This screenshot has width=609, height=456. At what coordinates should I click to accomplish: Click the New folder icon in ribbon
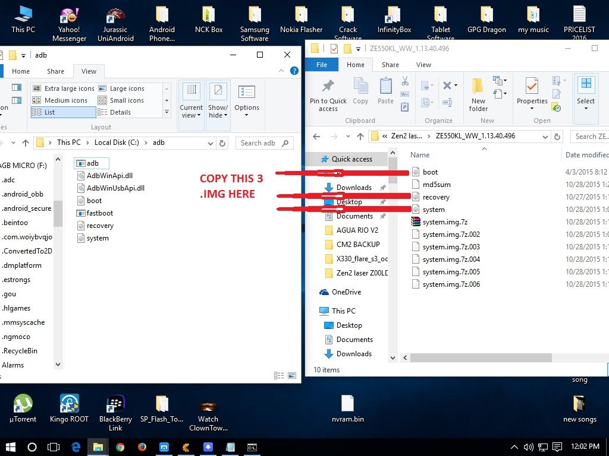[x=478, y=87]
